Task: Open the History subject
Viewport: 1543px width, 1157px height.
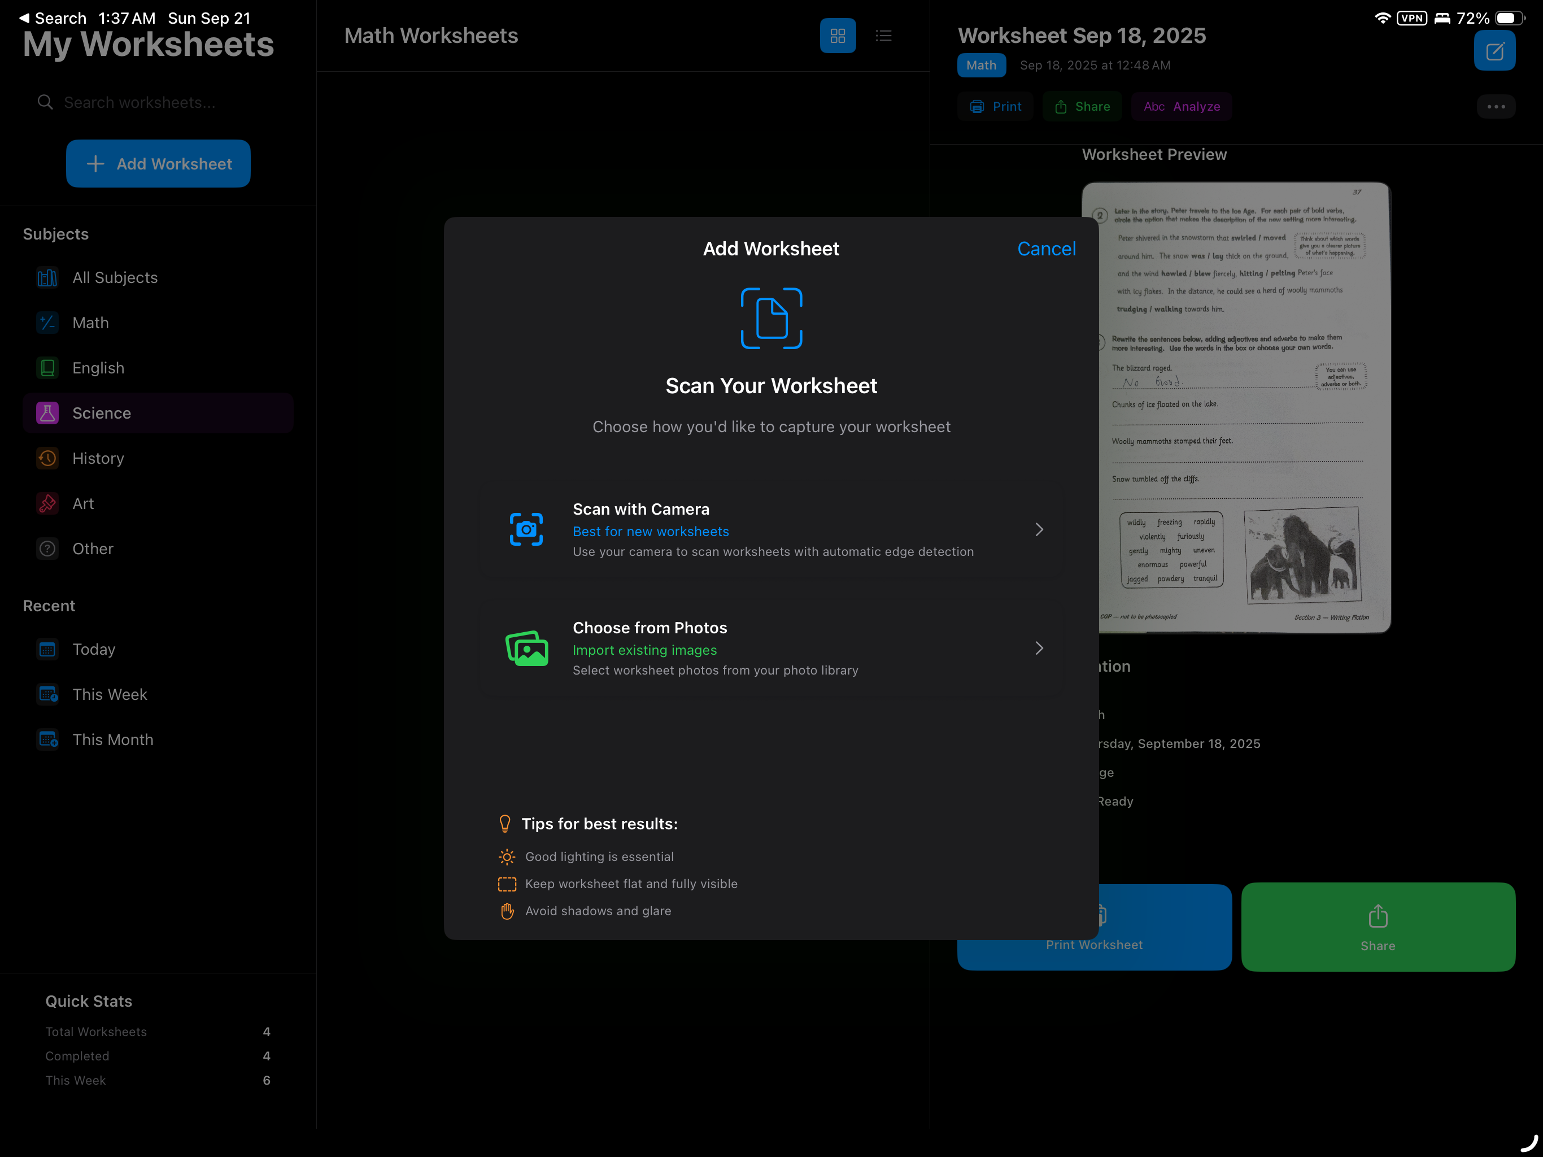Action: [x=158, y=459]
